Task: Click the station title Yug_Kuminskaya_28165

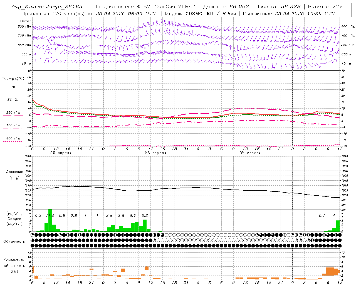Action: (47, 7)
